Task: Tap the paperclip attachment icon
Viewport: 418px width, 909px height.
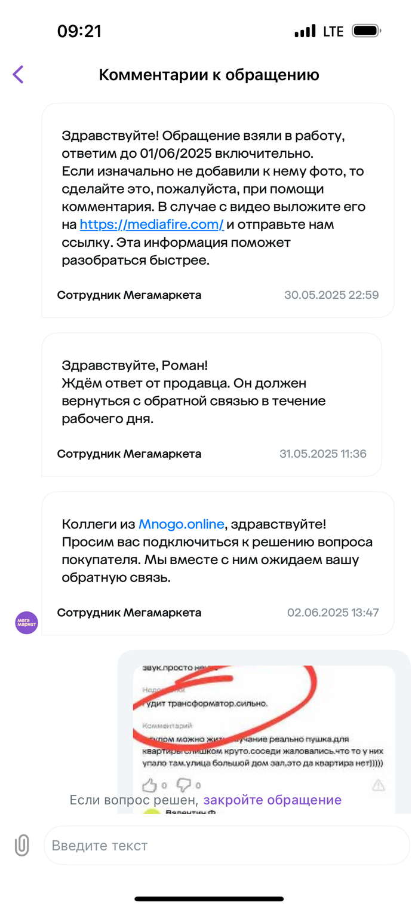Action: 21,845
